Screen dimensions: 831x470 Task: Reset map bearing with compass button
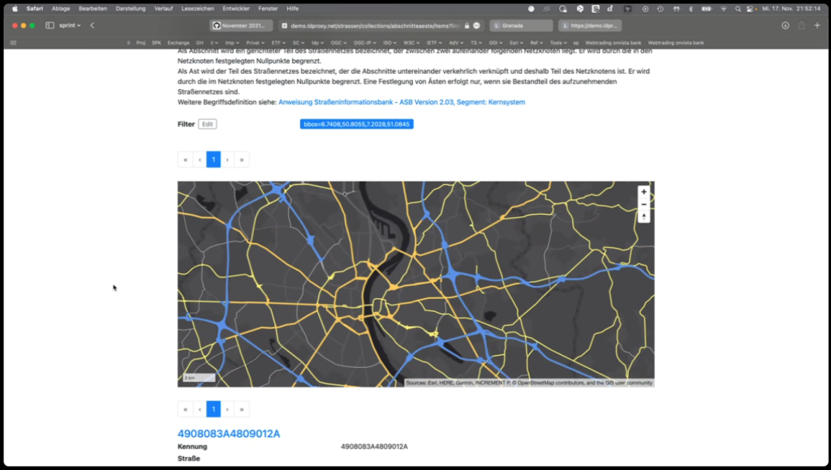(644, 216)
